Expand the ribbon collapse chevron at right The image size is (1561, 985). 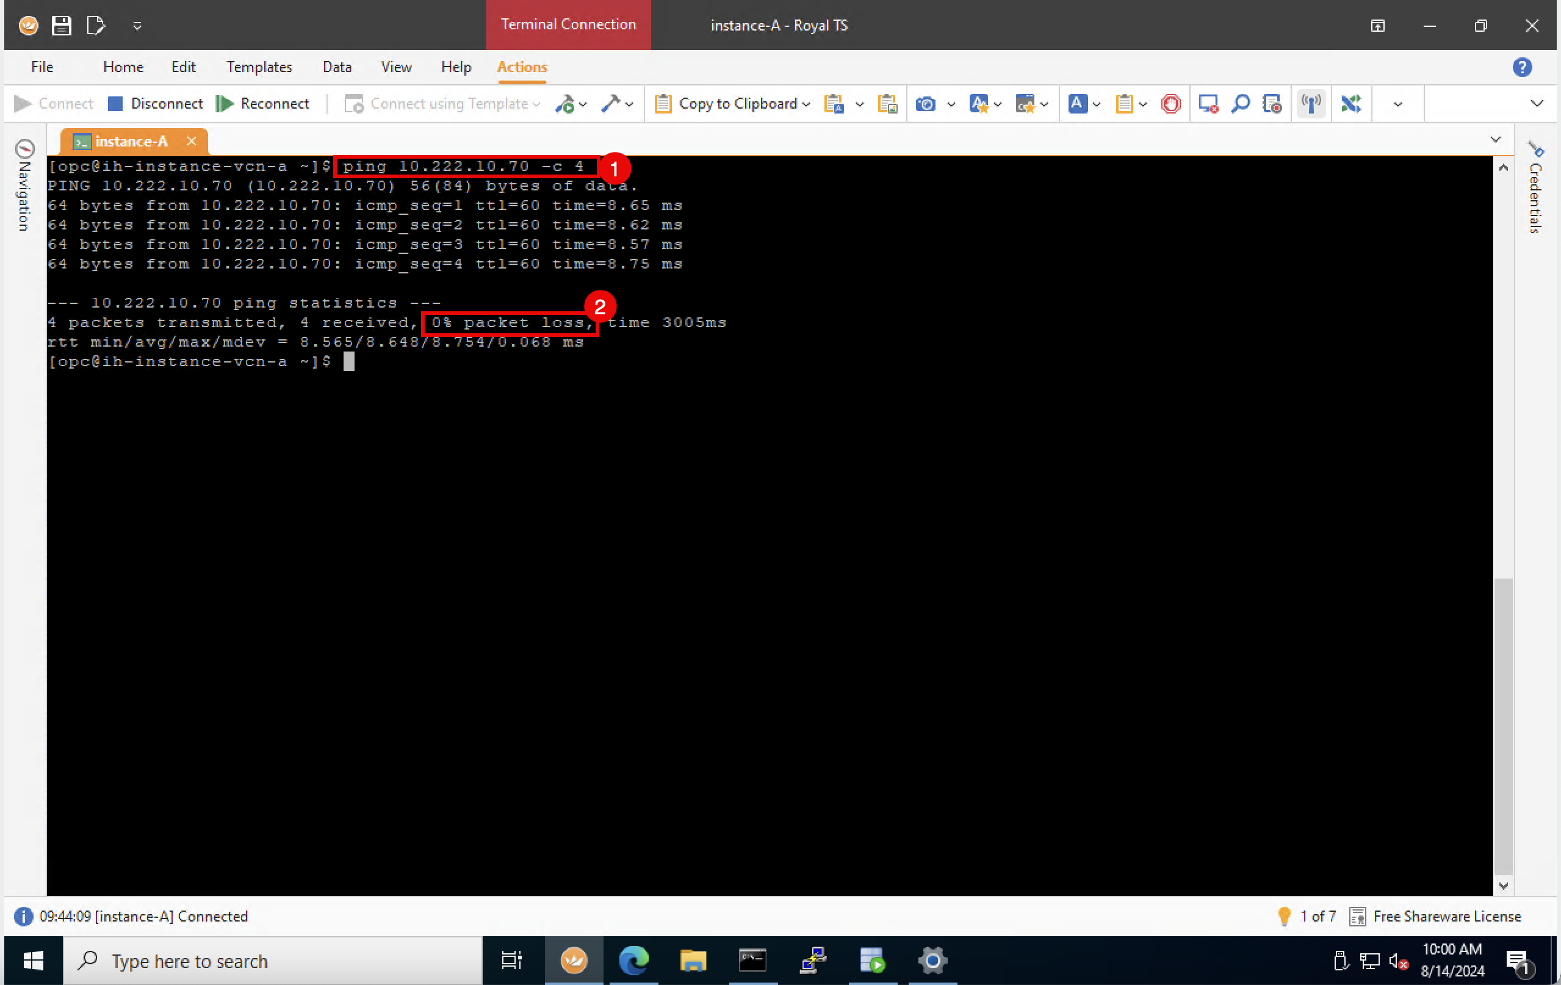[x=1537, y=104]
